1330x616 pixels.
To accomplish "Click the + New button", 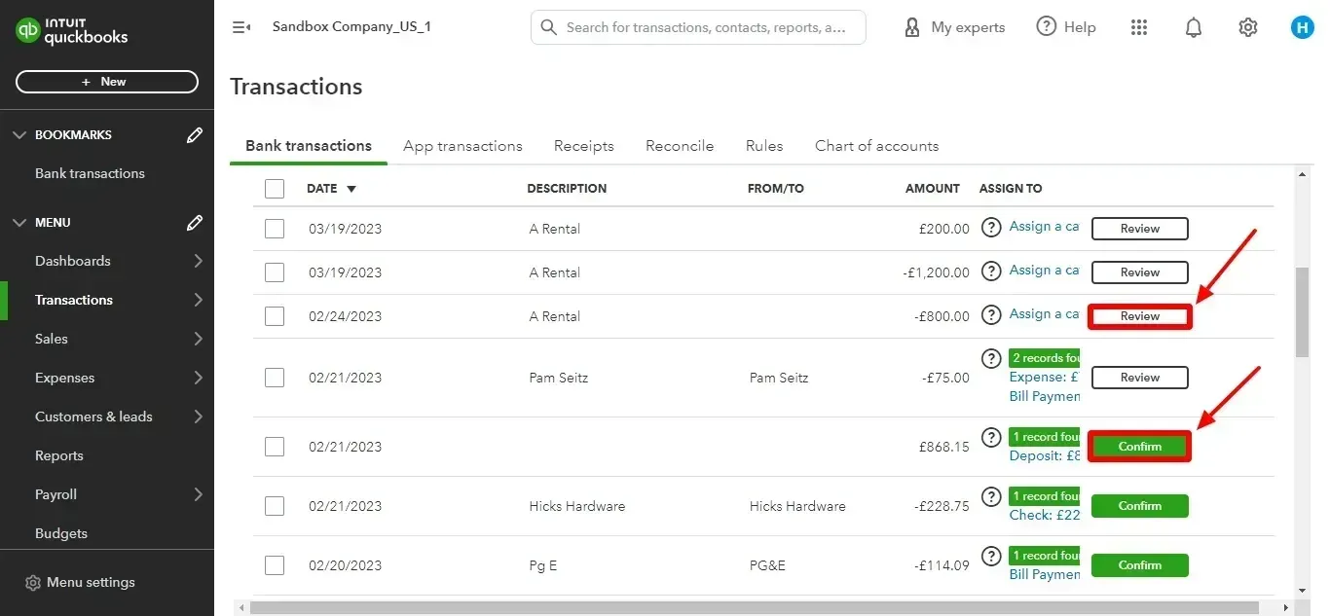I will 107,82.
